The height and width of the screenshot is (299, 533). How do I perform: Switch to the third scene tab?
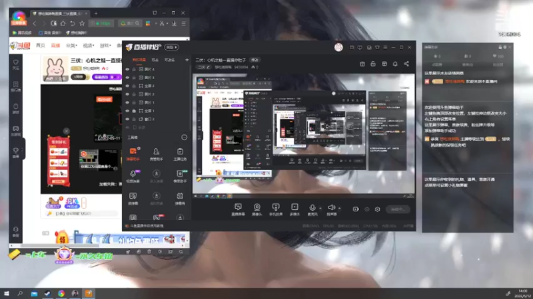169,60
